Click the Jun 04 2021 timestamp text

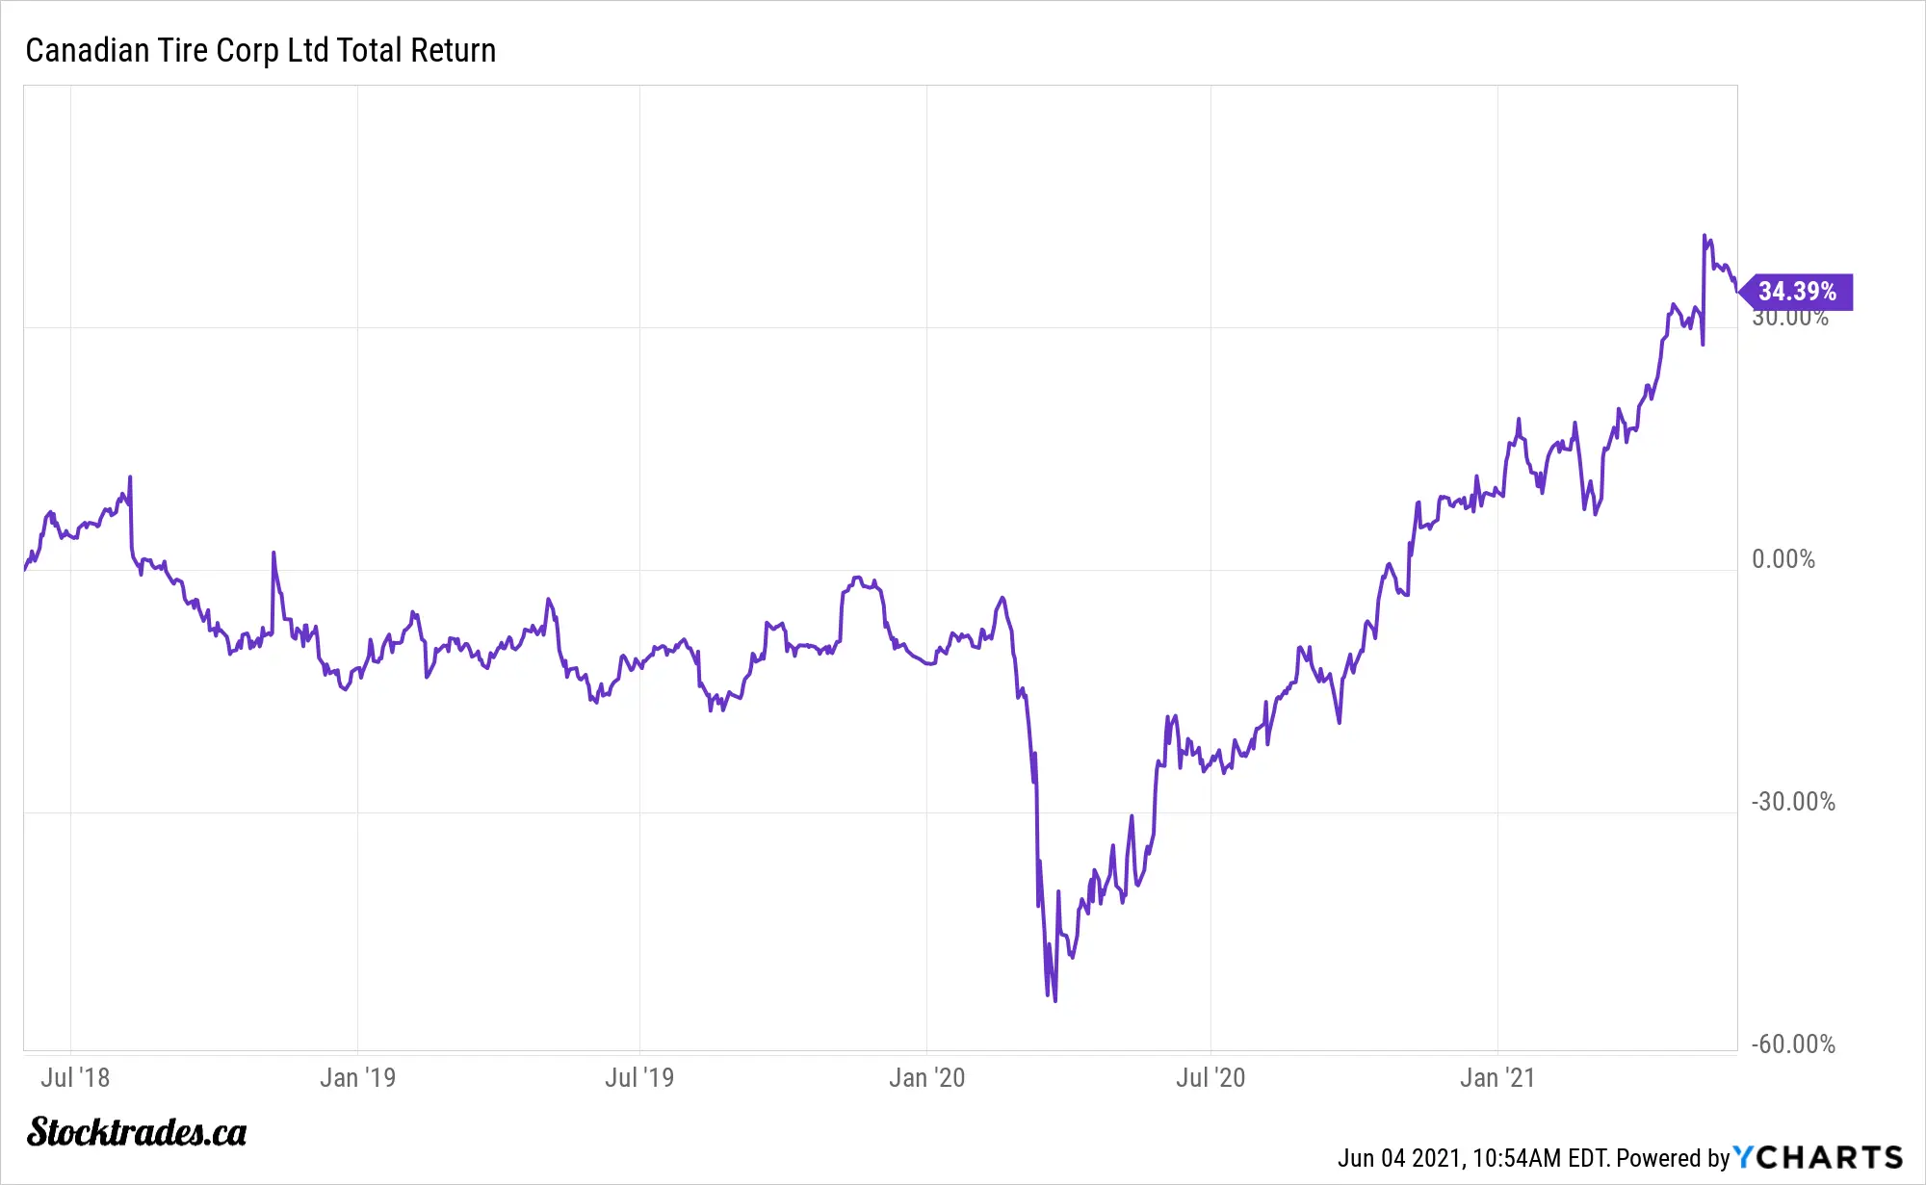(x=1472, y=1158)
